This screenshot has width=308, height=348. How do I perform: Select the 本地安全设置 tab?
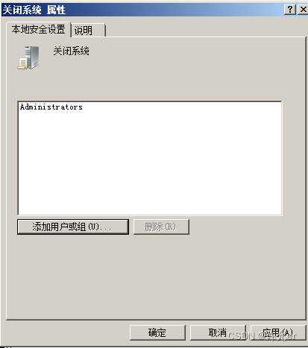[x=38, y=30]
